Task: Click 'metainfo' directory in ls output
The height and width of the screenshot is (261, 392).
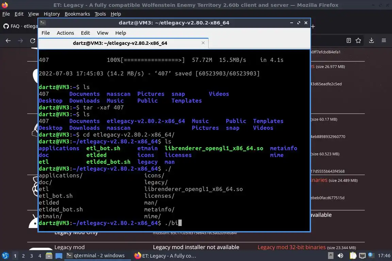Action: [x=283, y=149]
